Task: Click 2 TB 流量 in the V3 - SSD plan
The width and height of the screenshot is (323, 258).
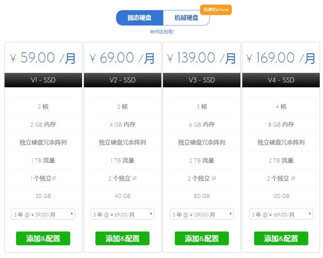Action: (x=202, y=160)
